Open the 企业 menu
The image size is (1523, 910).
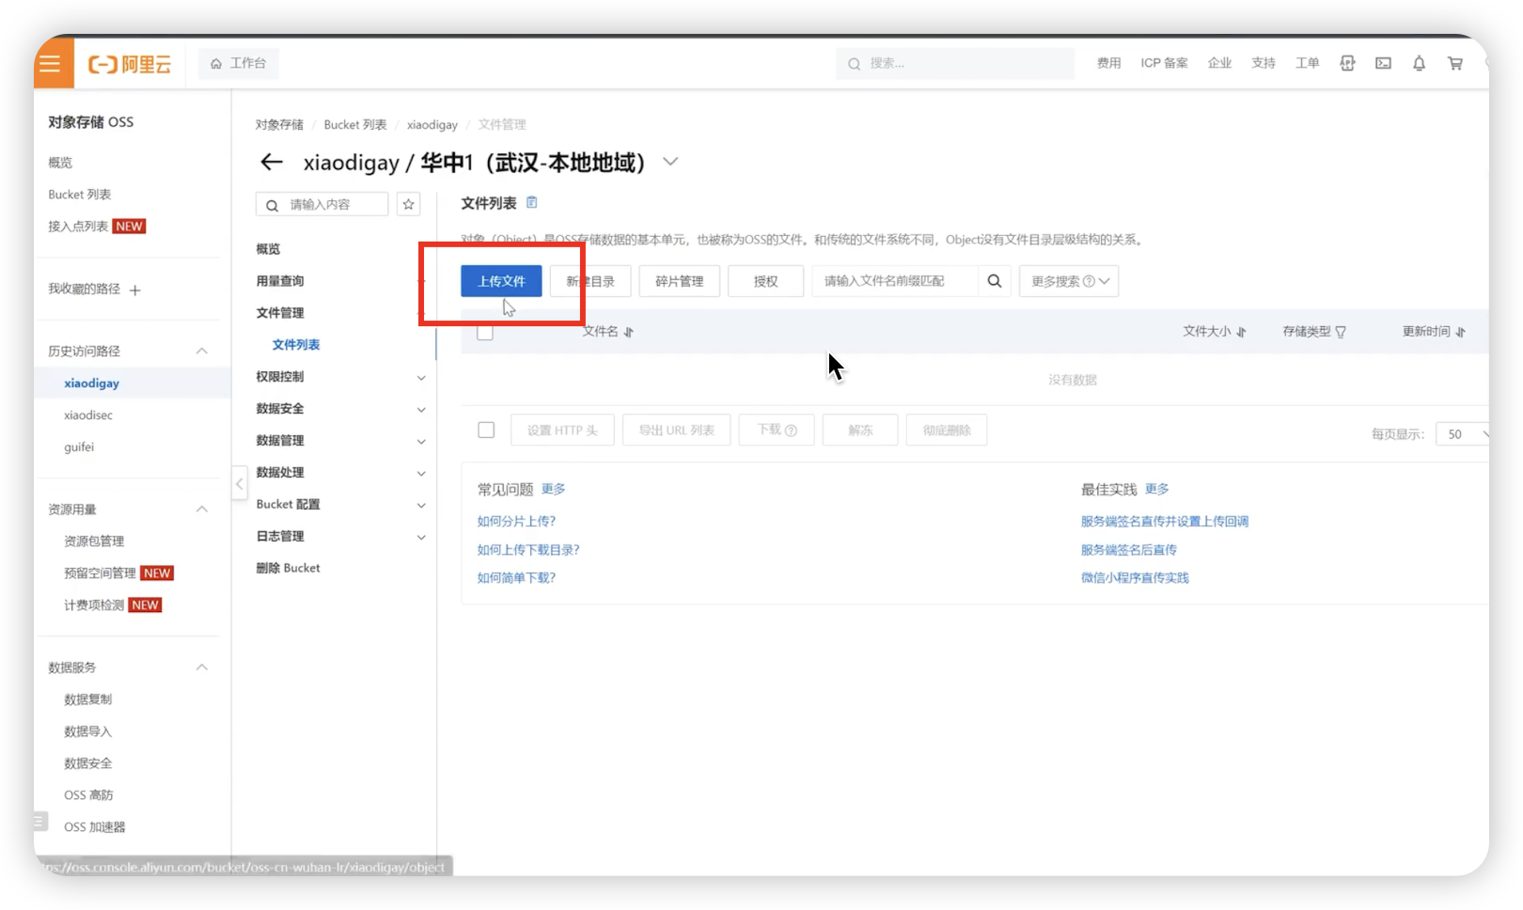(1219, 63)
